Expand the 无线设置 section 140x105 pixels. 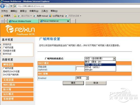pos(18,80)
